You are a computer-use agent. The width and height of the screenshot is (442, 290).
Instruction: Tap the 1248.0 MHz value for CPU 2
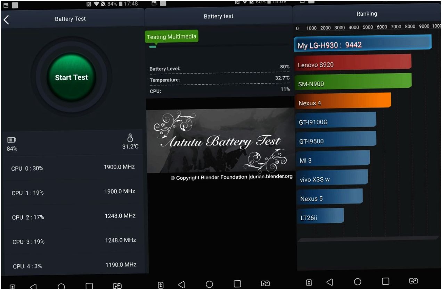[120, 216]
